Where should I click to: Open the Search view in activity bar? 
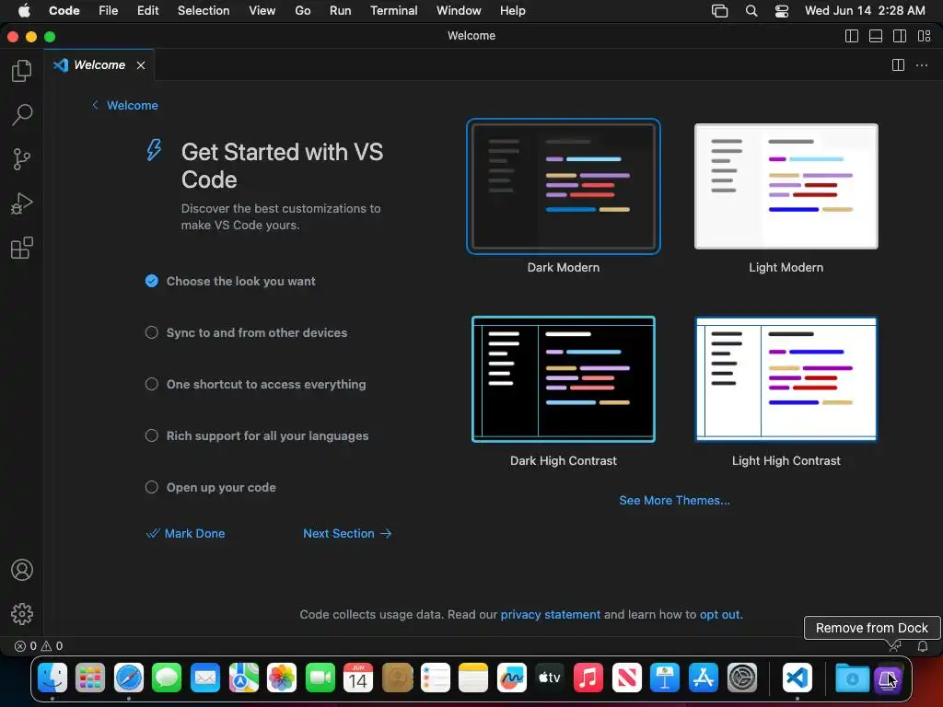tap(22, 115)
